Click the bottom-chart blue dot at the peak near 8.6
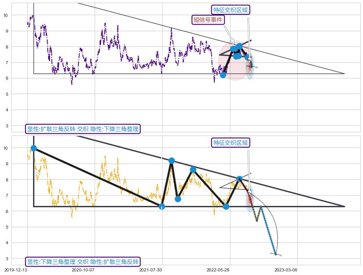The width and height of the screenshot is (363, 275). pyautogui.click(x=193, y=169)
